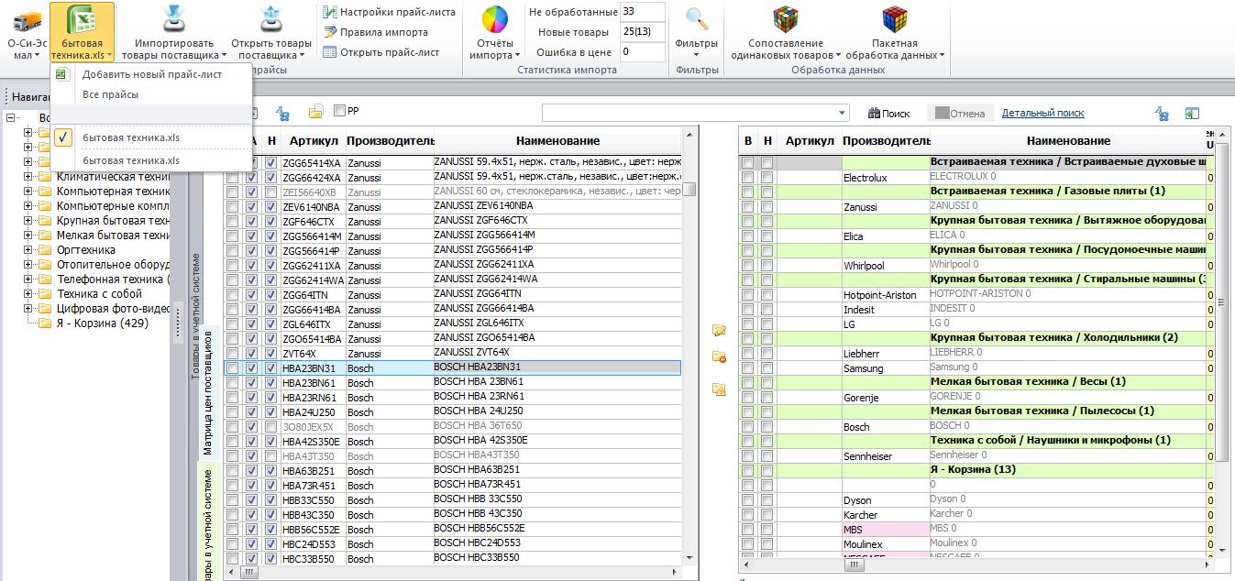The height and width of the screenshot is (581, 1235).
Task: Click the lower folder icon between the tables
Action: (719, 389)
